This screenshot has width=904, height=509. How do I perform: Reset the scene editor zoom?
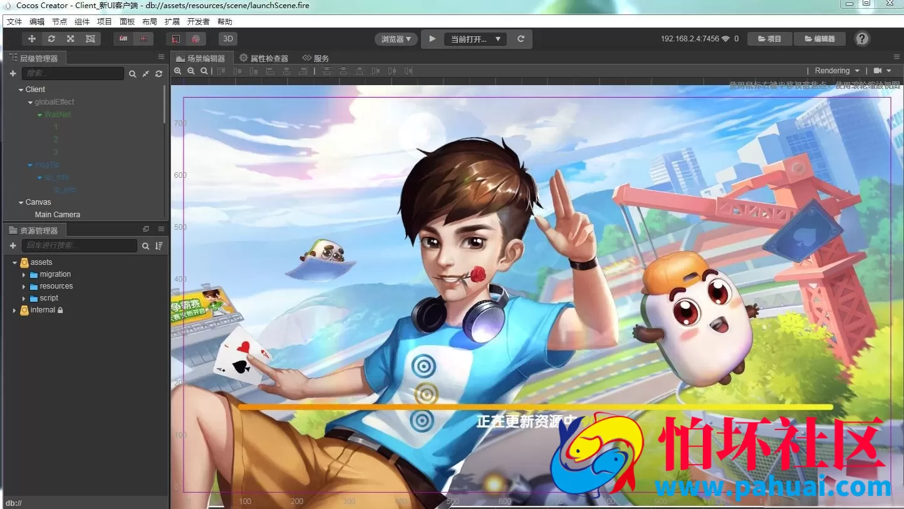point(204,71)
